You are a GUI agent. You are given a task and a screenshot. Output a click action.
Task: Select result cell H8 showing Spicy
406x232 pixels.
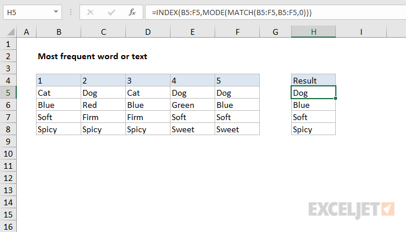pos(313,129)
